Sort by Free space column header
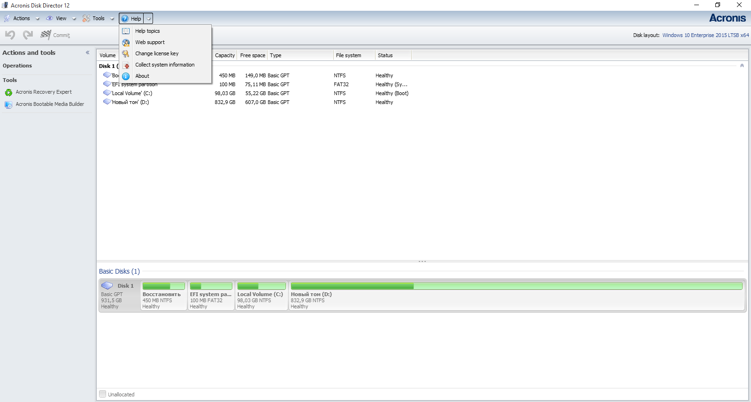 [x=253, y=55]
